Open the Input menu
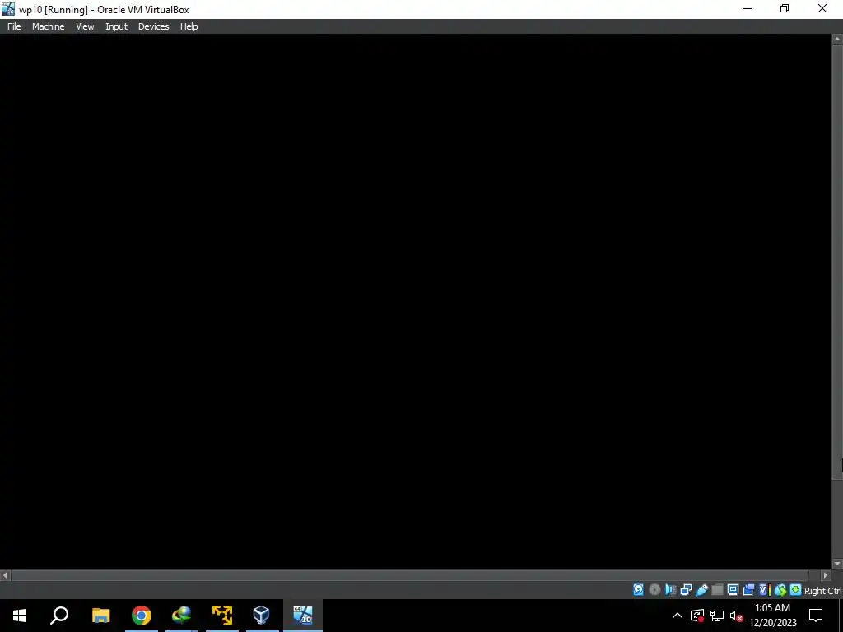Viewport: 843px width, 632px height. pos(116,26)
